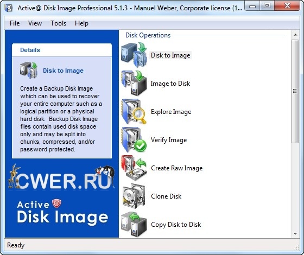This screenshot has width=304, height=255.
Task: Select the Clone Disk label
Action: coord(166,196)
